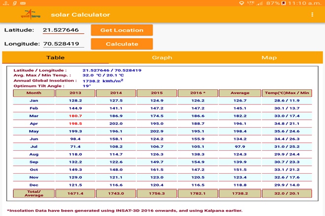Focus the Latitude input field
Viewport: 325px width, 216px height.
[63, 30]
